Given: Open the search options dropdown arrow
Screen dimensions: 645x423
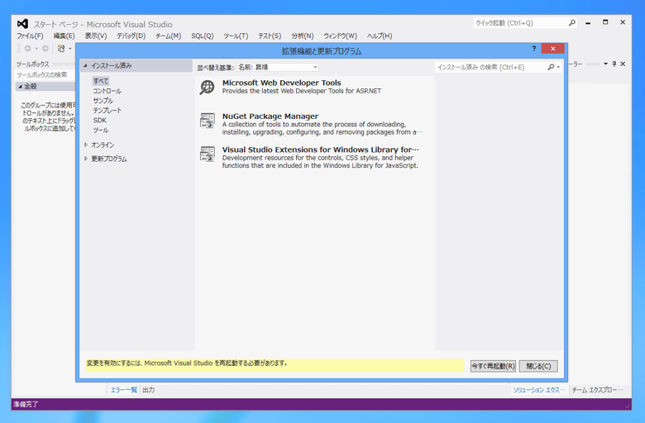Looking at the screenshot, I should (558, 68).
